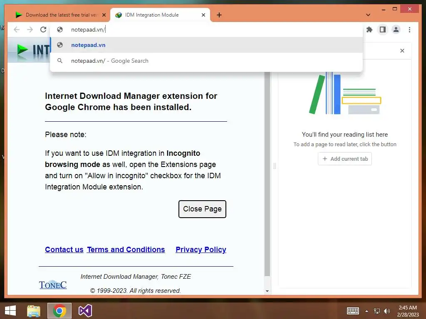Image resolution: width=426 pixels, height=319 pixels.
Task: Close the IDM Integration Module tab
Action: (203, 15)
